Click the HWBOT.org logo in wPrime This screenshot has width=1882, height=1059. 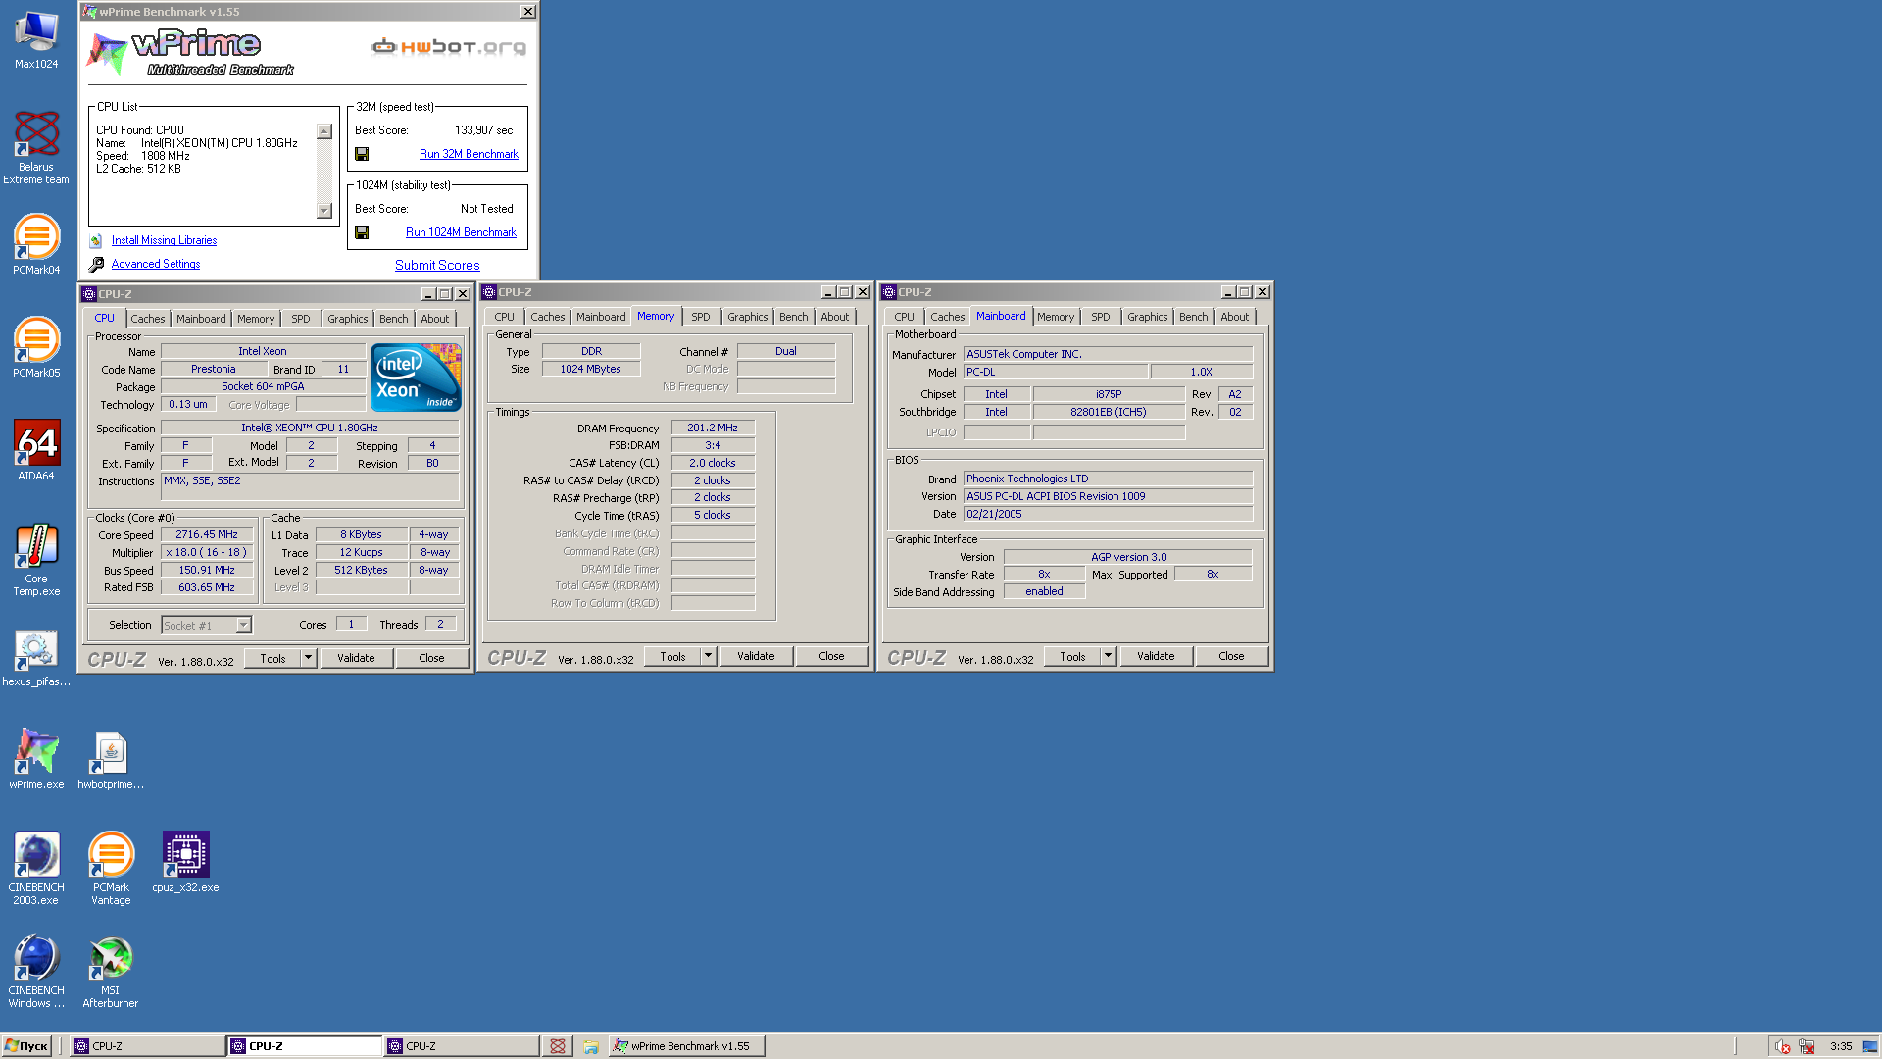(448, 46)
